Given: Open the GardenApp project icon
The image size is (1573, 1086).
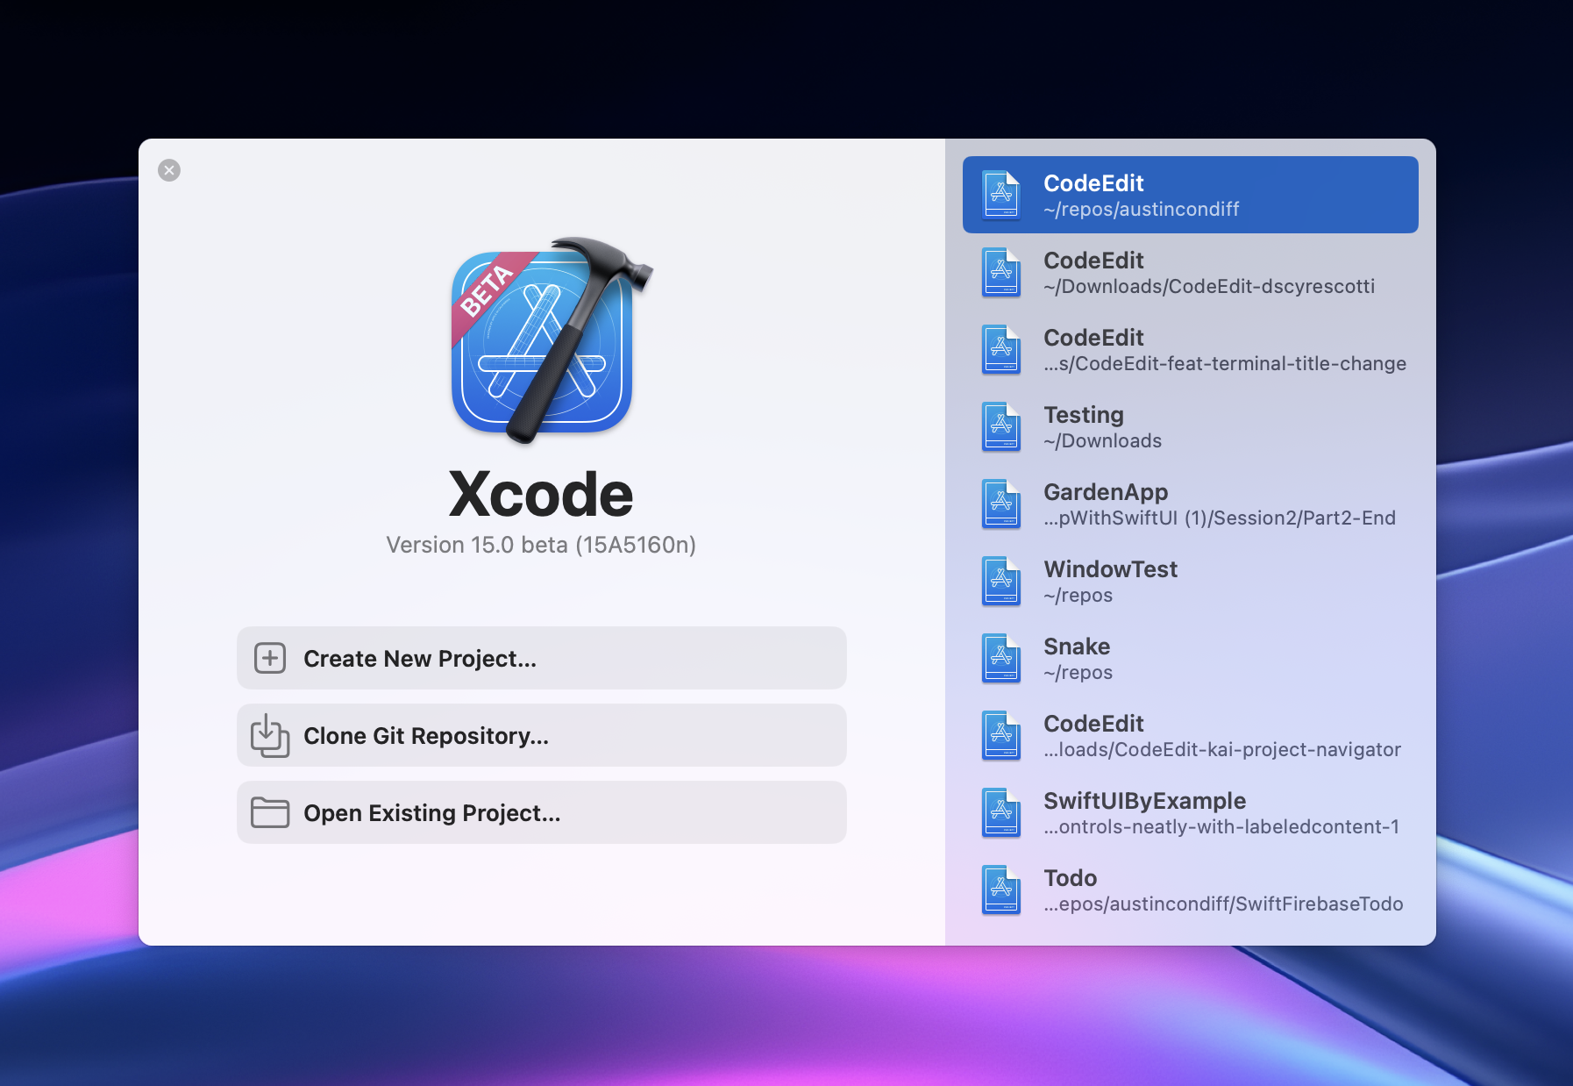Looking at the screenshot, I should pyautogui.click(x=1000, y=504).
